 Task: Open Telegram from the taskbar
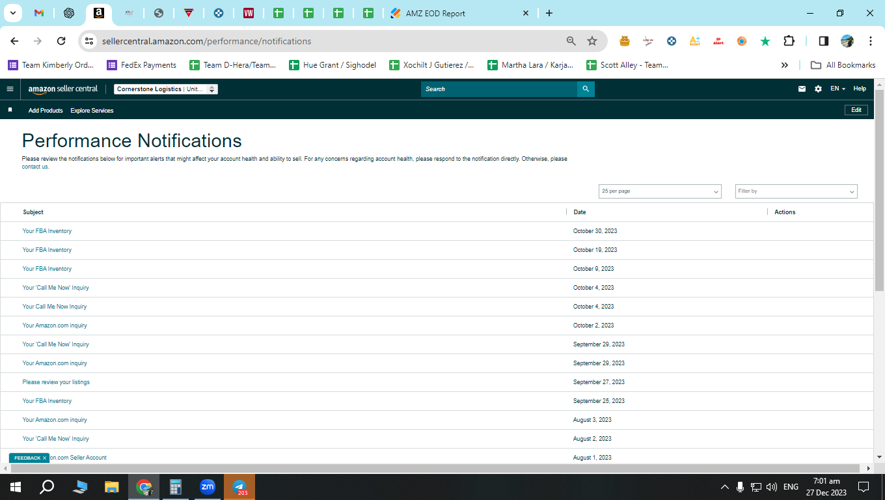point(239,487)
